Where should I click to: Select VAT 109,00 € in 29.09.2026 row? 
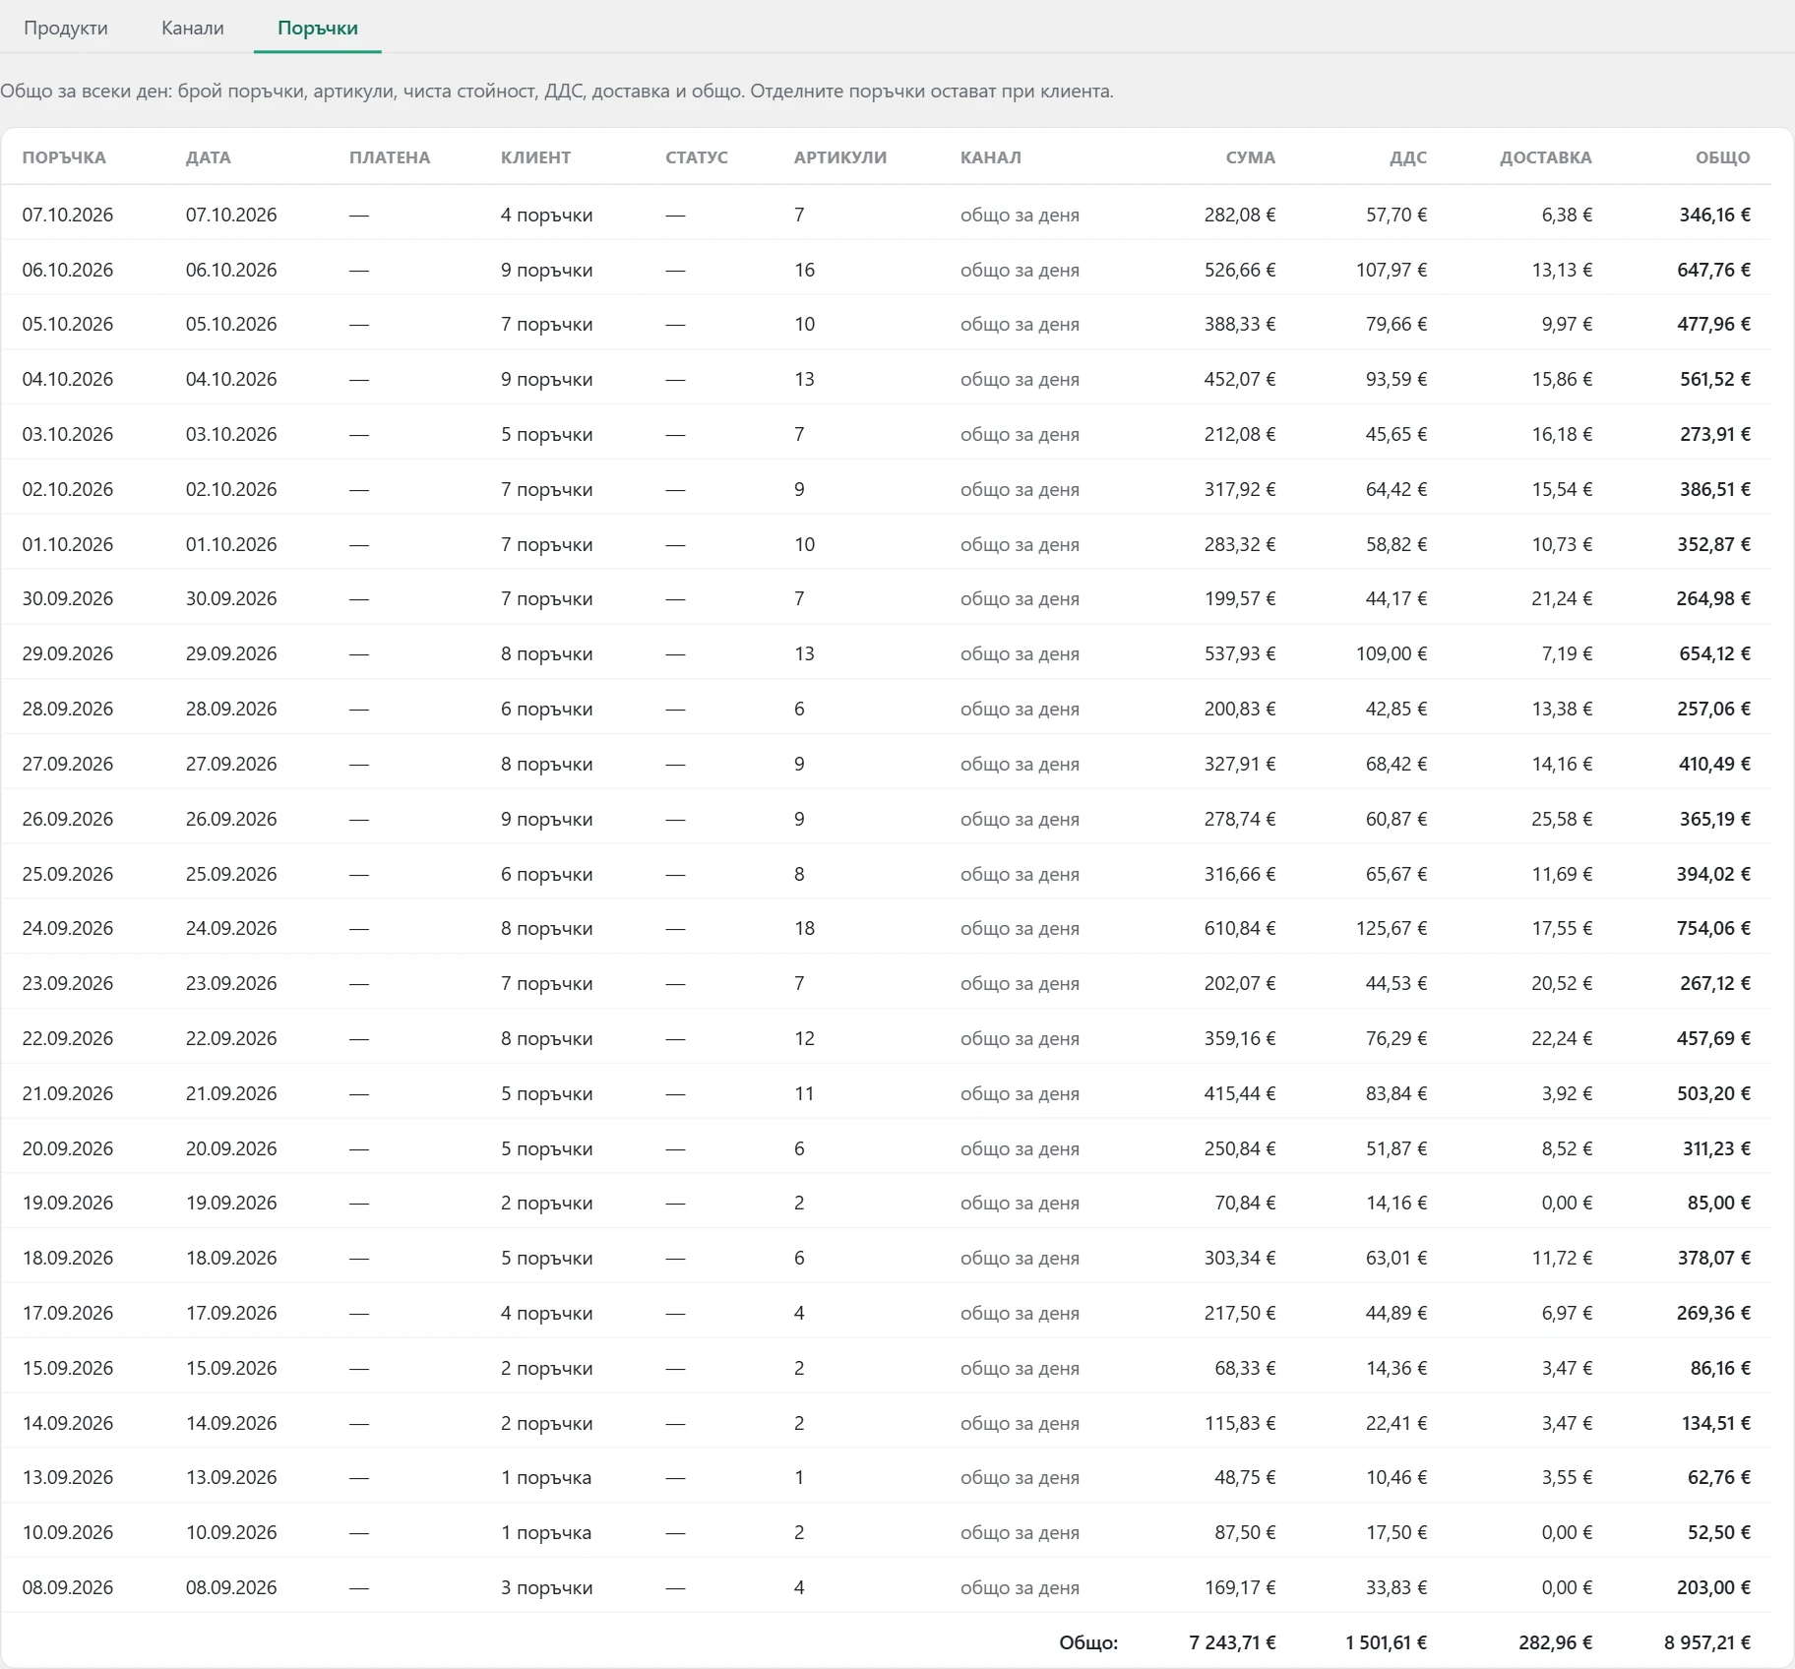(x=1392, y=653)
